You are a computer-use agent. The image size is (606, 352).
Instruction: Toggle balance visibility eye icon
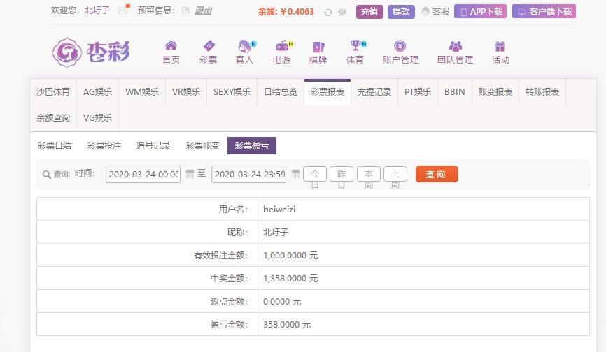pos(342,13)
